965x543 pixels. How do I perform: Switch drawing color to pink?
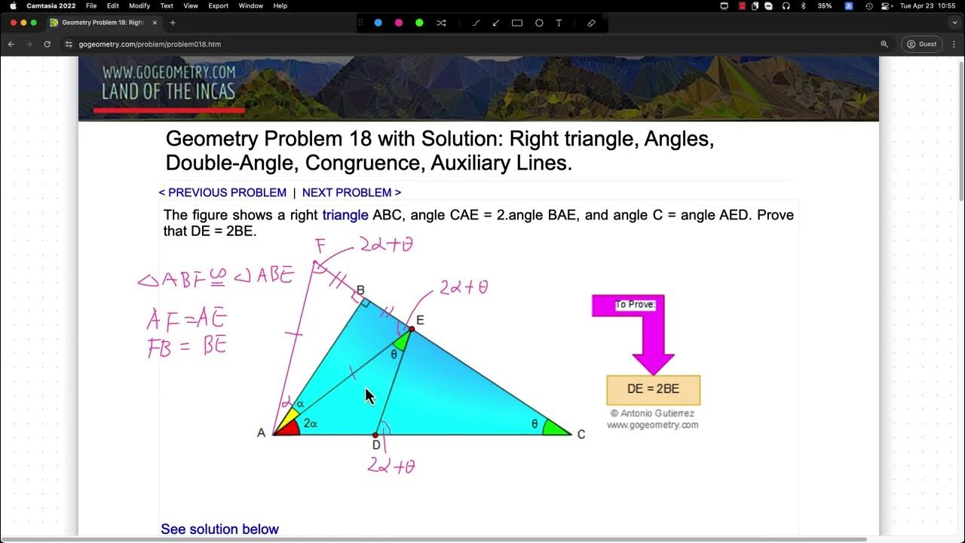399,23
